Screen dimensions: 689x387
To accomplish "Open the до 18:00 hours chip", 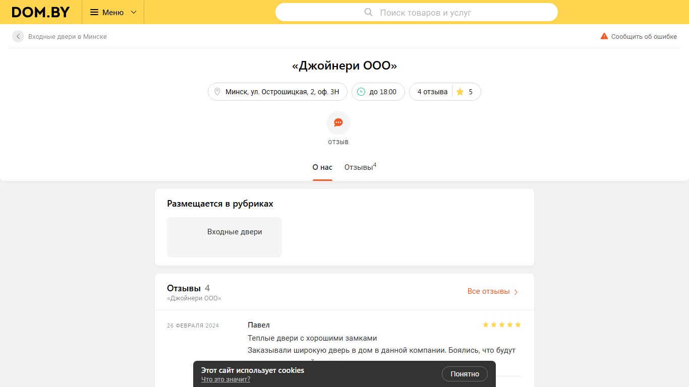I will tap(378, 92).
